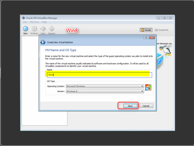Click the Discard down-arrow icon
This screenshot has width=194, height=146.
[x=51, y=29]
